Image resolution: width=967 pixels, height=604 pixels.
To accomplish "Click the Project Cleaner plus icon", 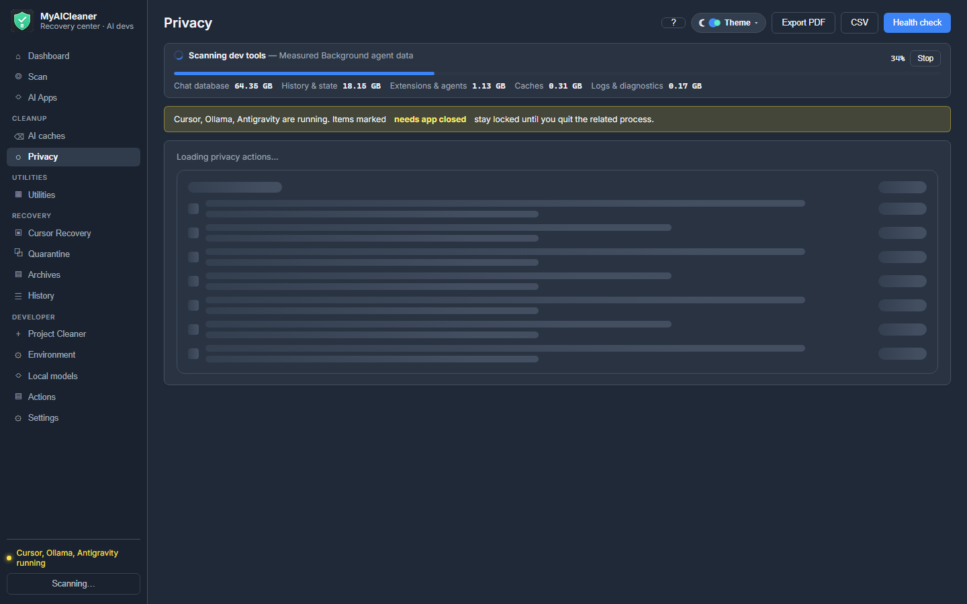I will click(18, 334).
